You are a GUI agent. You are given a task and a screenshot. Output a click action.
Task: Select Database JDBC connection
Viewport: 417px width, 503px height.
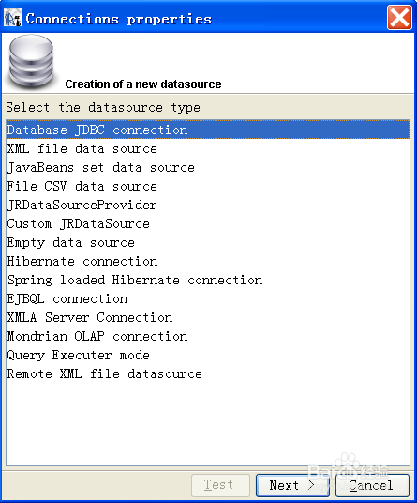[208, 130]
